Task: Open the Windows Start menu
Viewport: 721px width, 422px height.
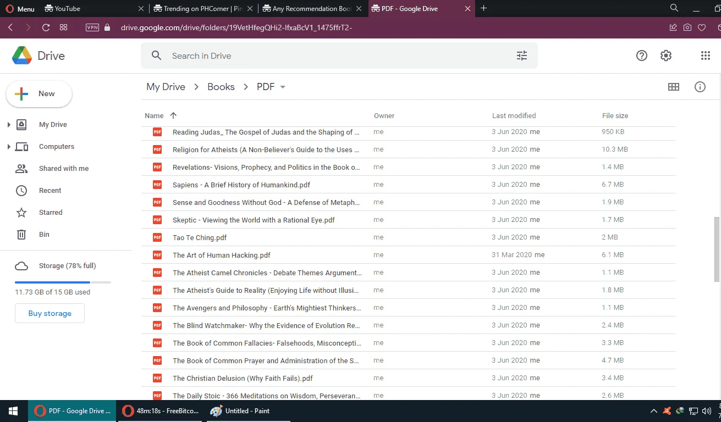Action: click(x=13, y=411)
